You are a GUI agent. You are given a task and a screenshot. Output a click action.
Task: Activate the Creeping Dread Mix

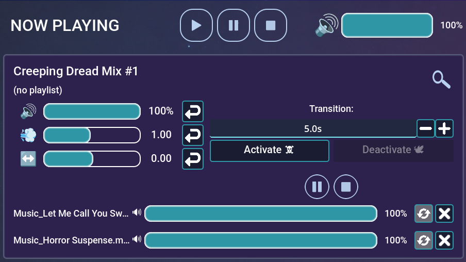pyautogui.click(x=269, y=150)
